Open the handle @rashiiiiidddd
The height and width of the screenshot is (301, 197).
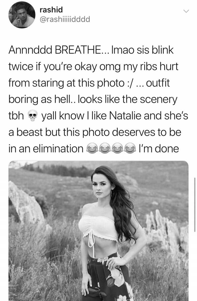[65, 19]
